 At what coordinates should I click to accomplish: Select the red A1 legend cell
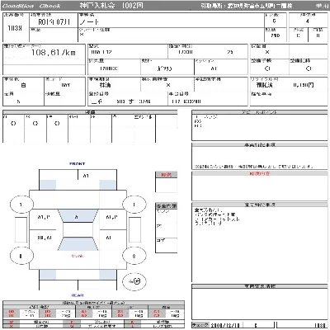(x=84, y=312)
